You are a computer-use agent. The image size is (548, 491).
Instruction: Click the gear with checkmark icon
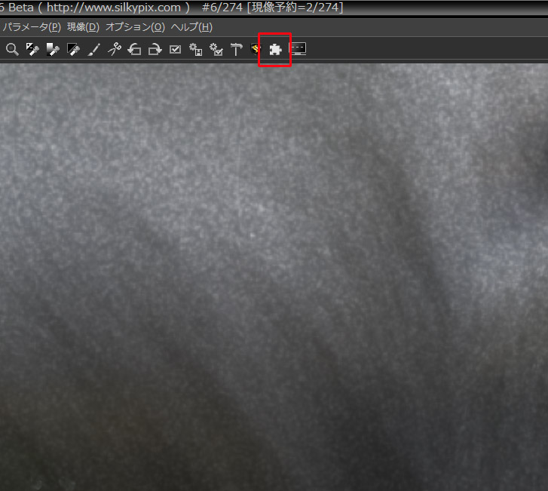tap(216, 49)
